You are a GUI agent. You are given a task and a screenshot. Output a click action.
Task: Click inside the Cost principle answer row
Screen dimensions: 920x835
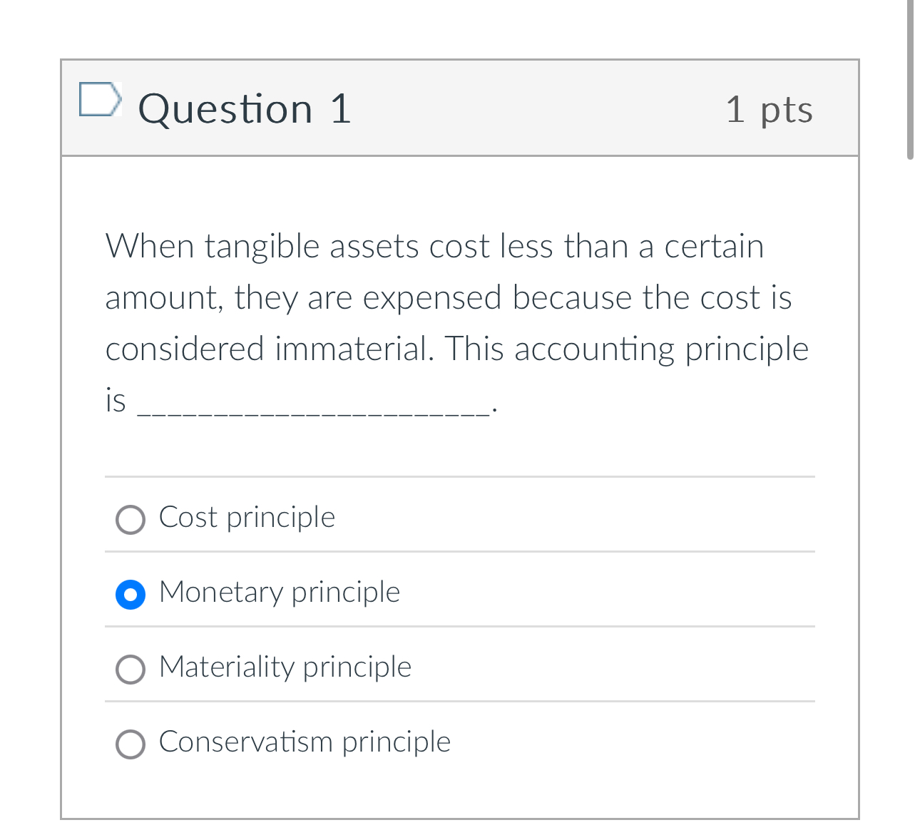pyautogui.click(x=499, y=518)
